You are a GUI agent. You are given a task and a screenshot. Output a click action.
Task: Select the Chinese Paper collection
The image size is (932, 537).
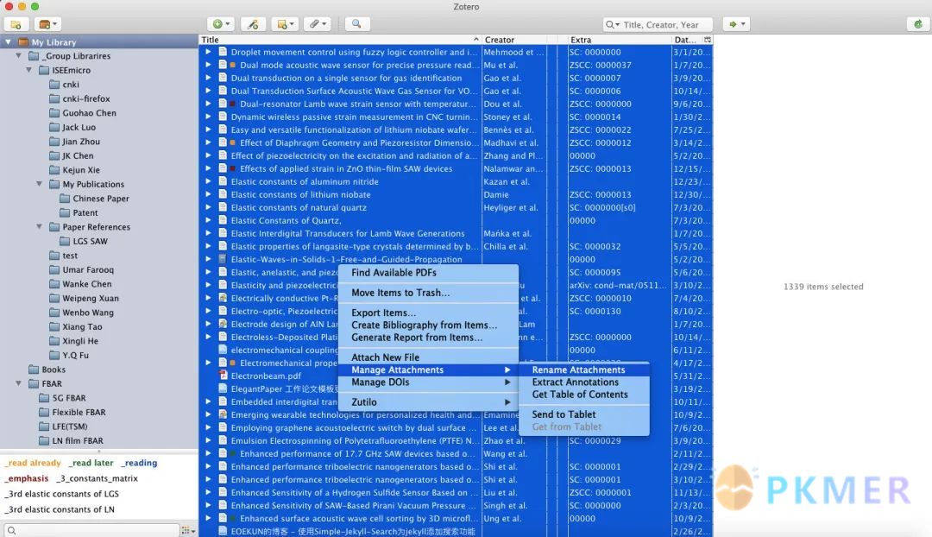tap(100, 199)
